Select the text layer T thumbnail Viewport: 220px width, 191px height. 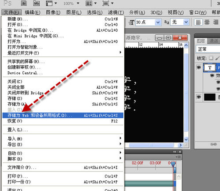[x=210, y=67]
